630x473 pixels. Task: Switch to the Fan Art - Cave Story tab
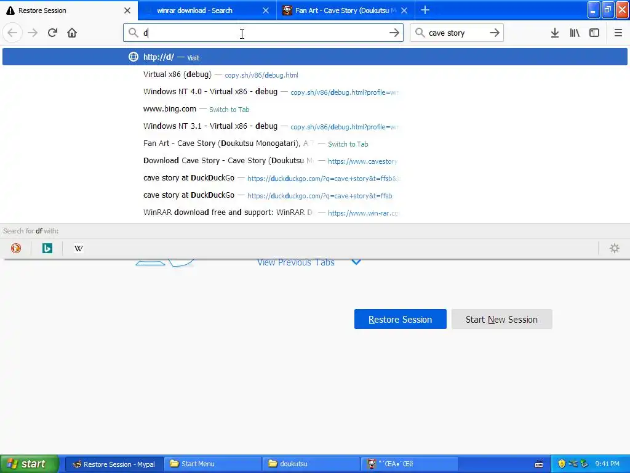click(x=346, y=10)
